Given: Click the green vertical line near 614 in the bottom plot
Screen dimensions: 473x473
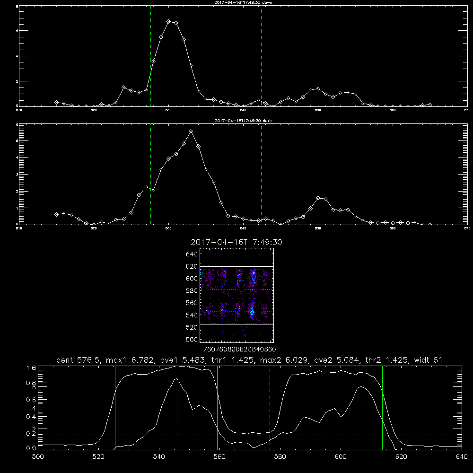Looking at the screenshot, I should [382, 408].
